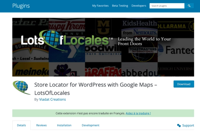
Task: Click the LotsOfLocales globe plugin icon
Action: point(21,87)
